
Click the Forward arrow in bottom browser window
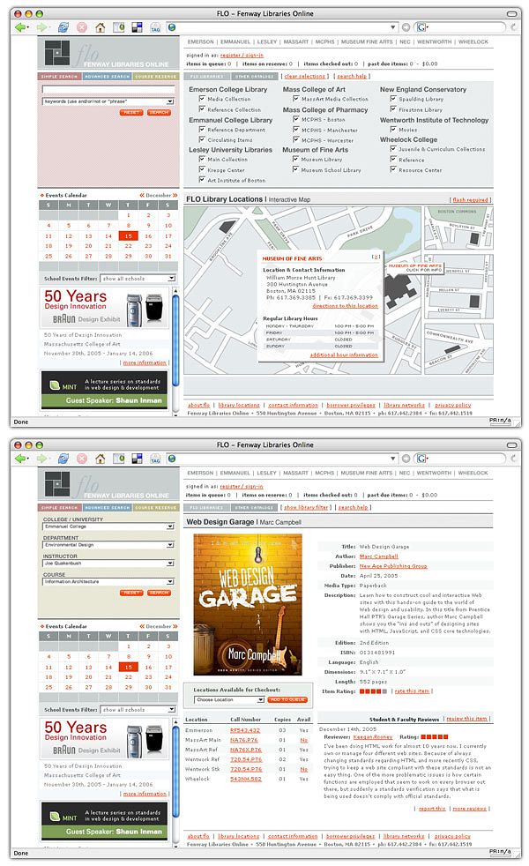42,459
